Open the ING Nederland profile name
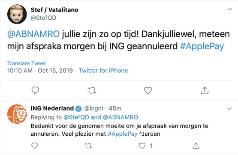 coord(52,108)
